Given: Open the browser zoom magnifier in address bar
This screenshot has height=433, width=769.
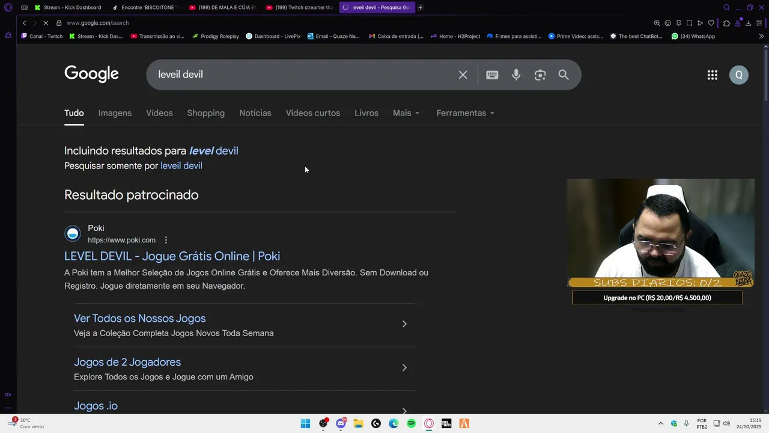Looking at the screenshot, I should 657,23.
